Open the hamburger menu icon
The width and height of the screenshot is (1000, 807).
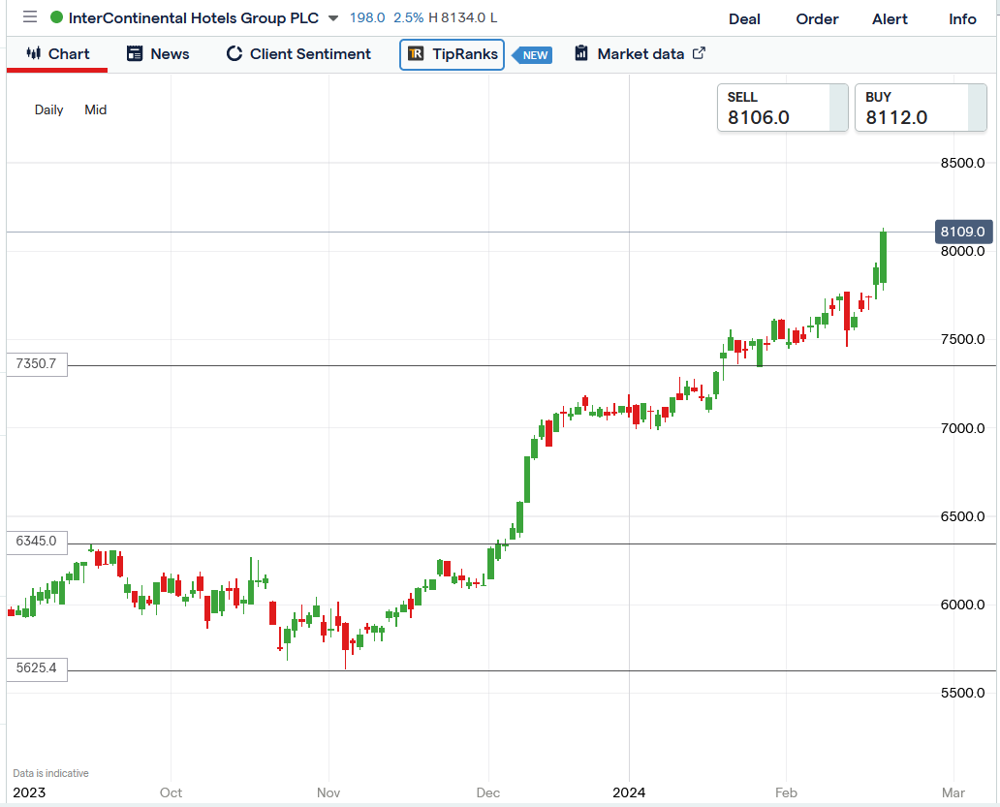[x=29, y=17]
